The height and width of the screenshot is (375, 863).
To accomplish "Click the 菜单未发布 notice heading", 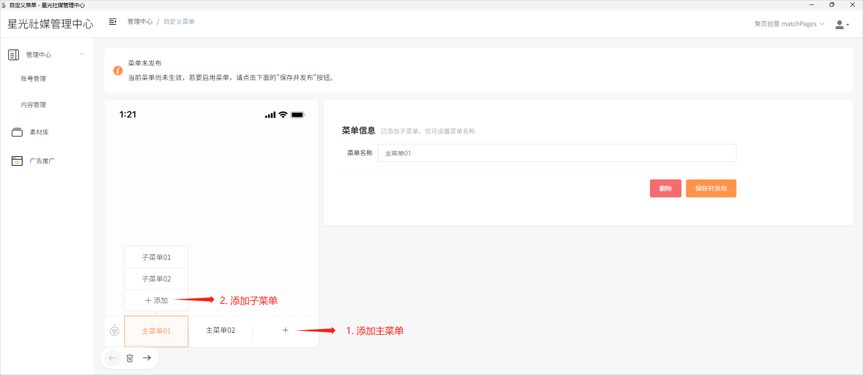I will tap(145, 63).
